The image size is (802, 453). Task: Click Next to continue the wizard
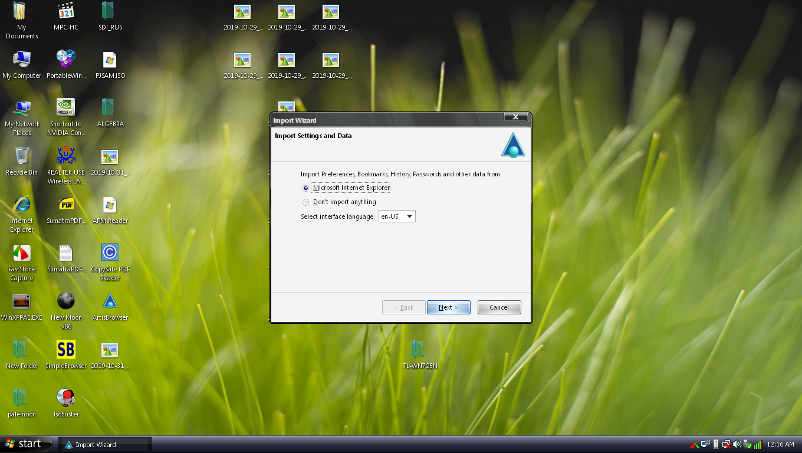448,307
